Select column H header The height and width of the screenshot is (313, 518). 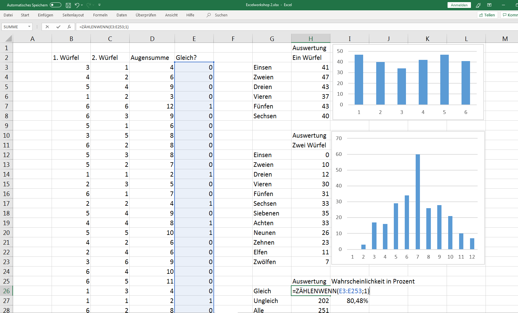(311, 39)
